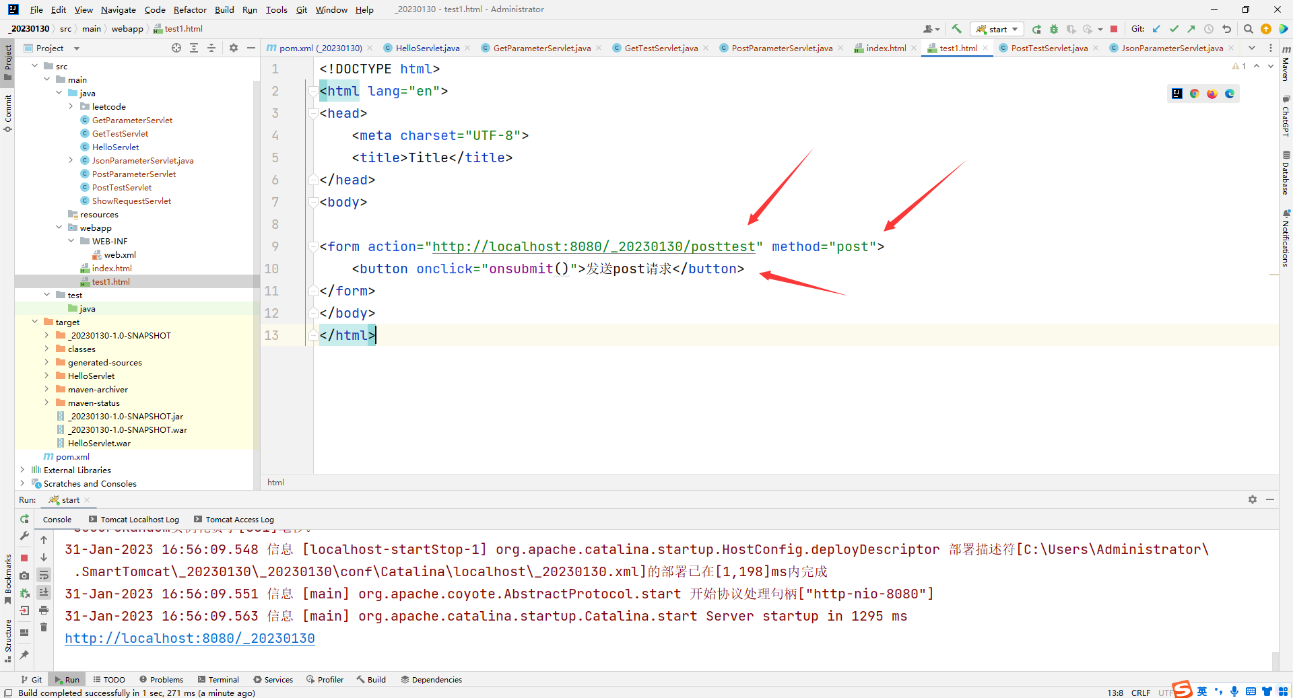Open the localhost:8080/_20230130 link
Viewport: 1293px width, 698px height.
click(x=190, y=638)
